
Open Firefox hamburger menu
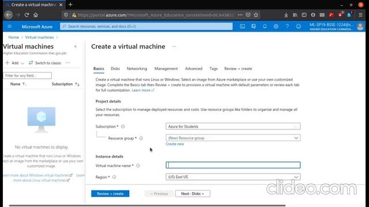pos(360,15)
